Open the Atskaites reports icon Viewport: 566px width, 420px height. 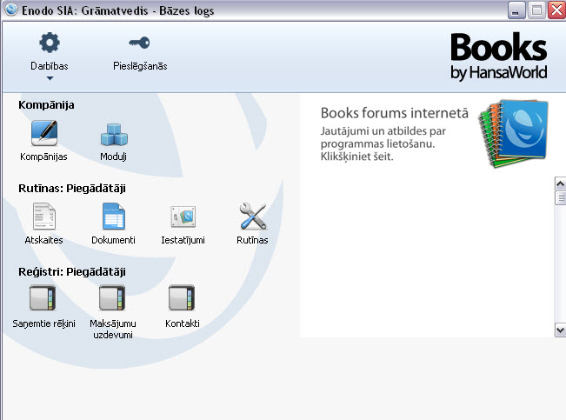[44, 217]
